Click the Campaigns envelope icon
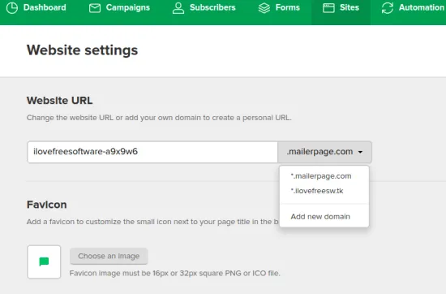The image size is (446, 294). (x=95, y=8)
